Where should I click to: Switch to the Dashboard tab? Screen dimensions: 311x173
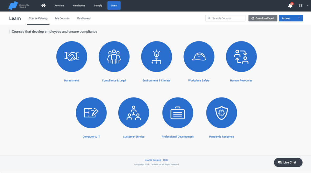(84, 18)
